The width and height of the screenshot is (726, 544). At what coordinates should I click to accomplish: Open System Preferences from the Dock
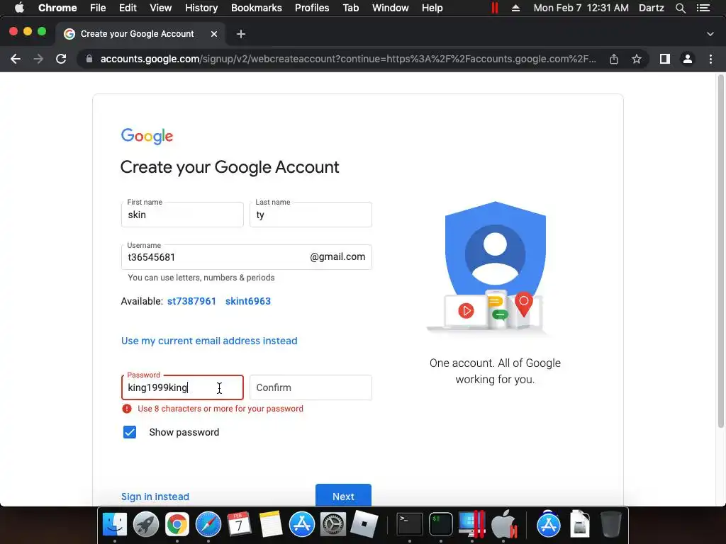click(x=333, y=525)
